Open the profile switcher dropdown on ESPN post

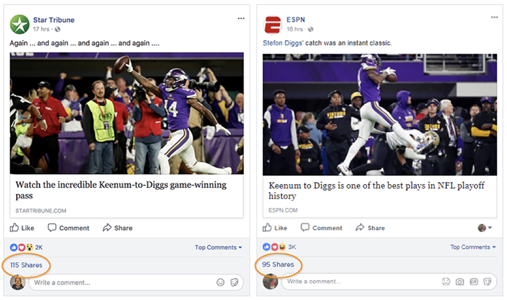click(x=485, y=228)
